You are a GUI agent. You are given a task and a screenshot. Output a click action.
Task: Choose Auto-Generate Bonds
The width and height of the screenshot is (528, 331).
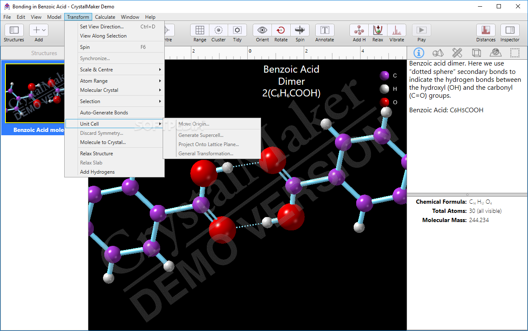click(115, 113)
